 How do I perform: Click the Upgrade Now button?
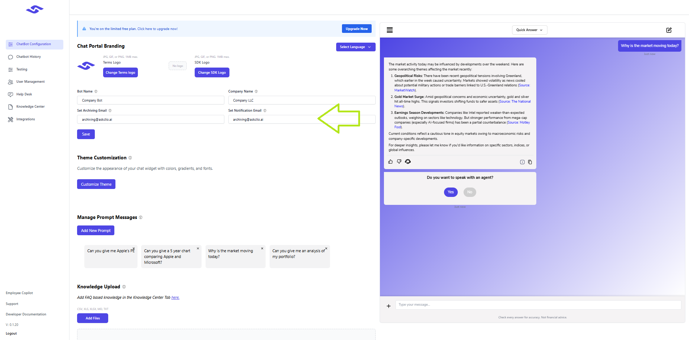coord(356,29)
